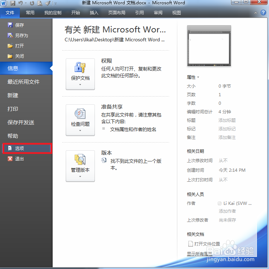Viewport: 269px width, 269px height.
Task: Click the 权限 heading
Action: pyautogui.click(x=107, y=61)
